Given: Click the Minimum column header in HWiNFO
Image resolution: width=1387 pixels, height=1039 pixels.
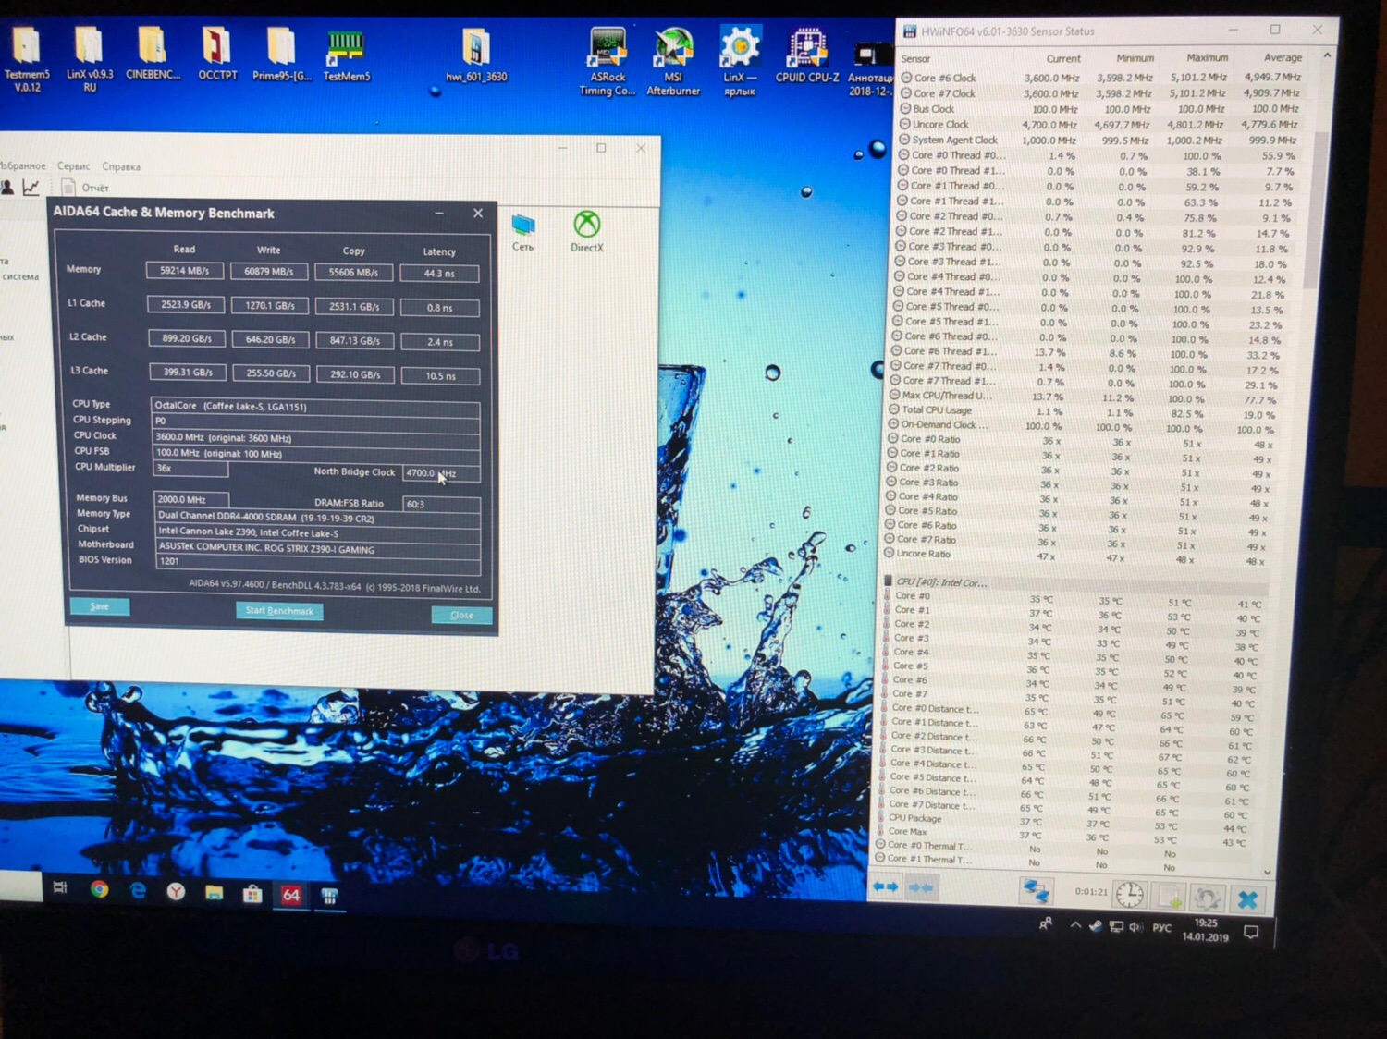Looking at the screenshot, I should pyautogui.click(x=1135, y=58).
